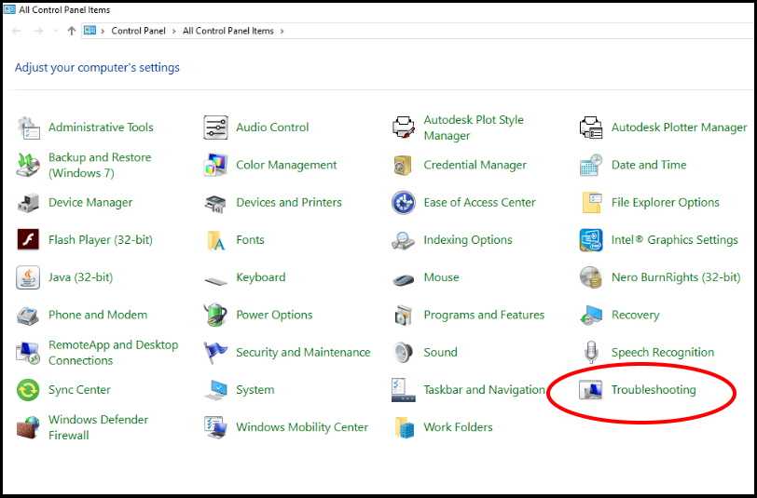757x498 pixels.
Task: Open the Programs and Features icon
Action: tap(403, 316)
